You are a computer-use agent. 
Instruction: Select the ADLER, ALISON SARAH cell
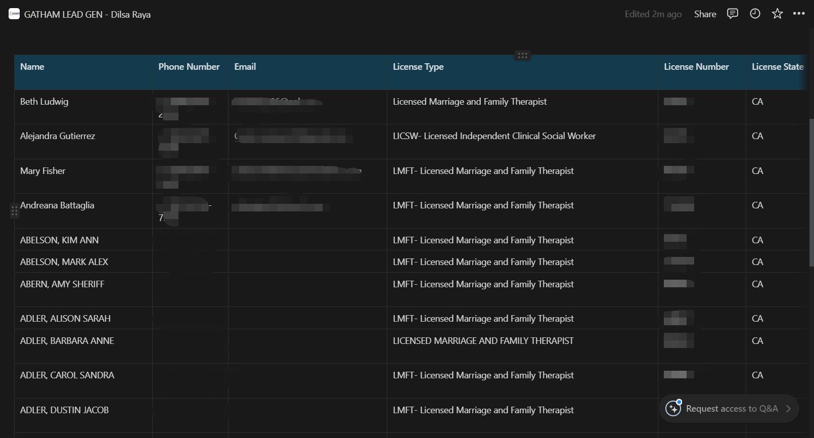click(x=83, y=318)
